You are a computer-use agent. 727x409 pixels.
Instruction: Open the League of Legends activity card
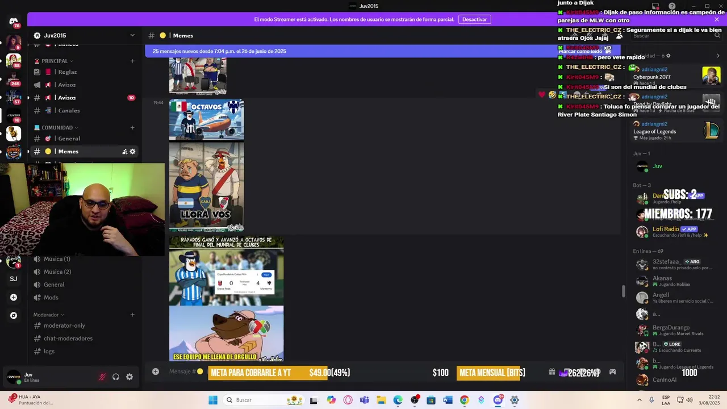676,131
